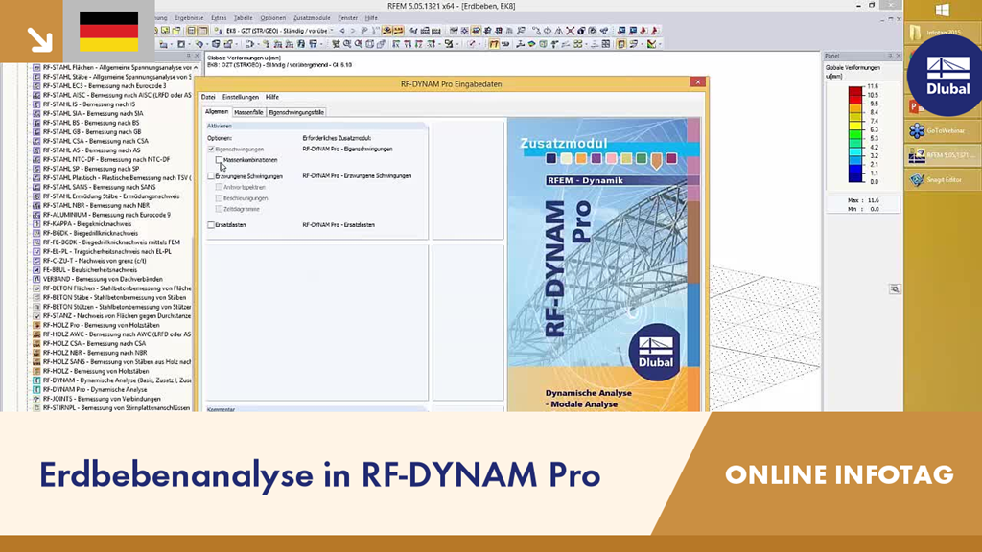Pin the project navigator panel
The width and height of the screenshot is (982, 552).
pos(188,56)
